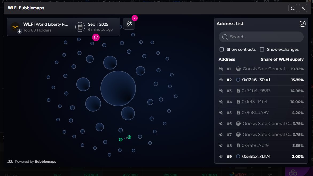Select address 0x4af8...7bf9 in the list
Screen dimensions: 313x176
point(255,146)
